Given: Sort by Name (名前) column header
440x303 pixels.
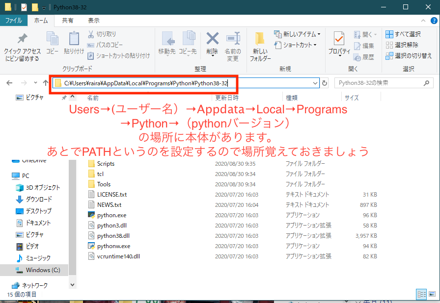Looking at the screenshot, I should click(x=93, y=98).
